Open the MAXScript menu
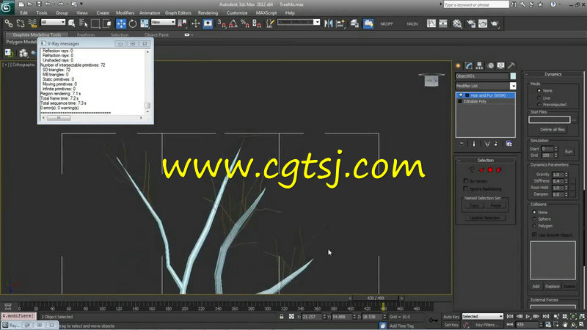The width and height of the screenshot is (587, 330). point(266,12)
